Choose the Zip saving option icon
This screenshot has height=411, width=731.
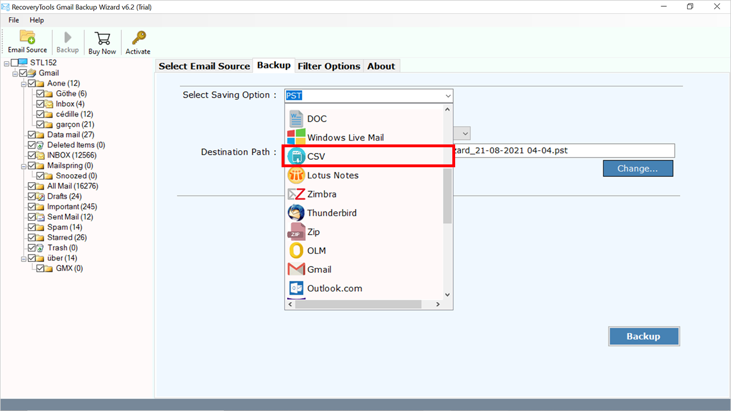(296, 232)
